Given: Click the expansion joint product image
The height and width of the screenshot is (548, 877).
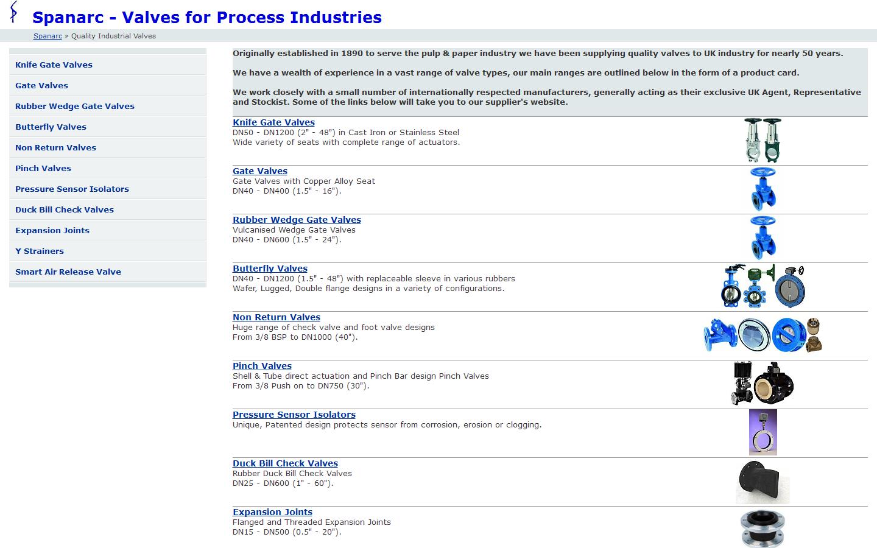Looking at the screenshot, I should [x=763, y=529].
